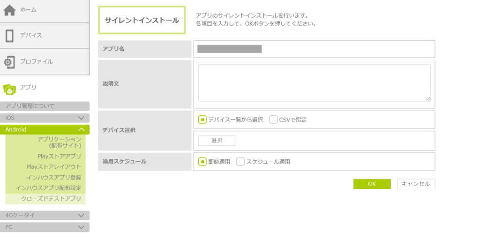480x237 pixels.
Task: Click into the 説明文 text area
Action: coord(314,83)
